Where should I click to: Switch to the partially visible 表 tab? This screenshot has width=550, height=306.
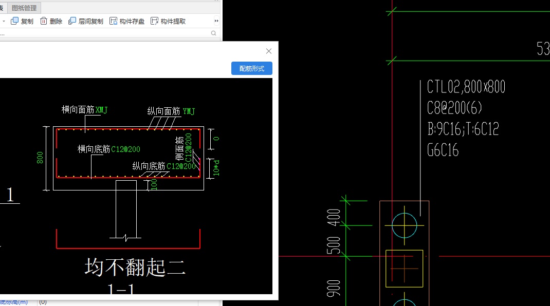click(x=2, y=8)
